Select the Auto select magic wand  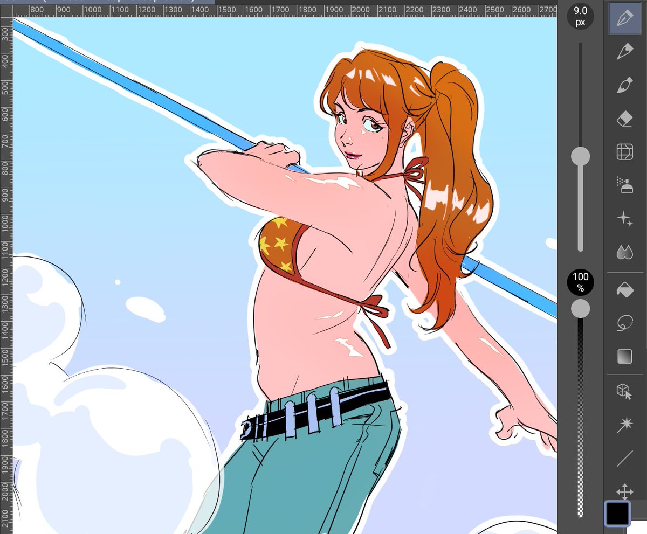pos(624,425)
